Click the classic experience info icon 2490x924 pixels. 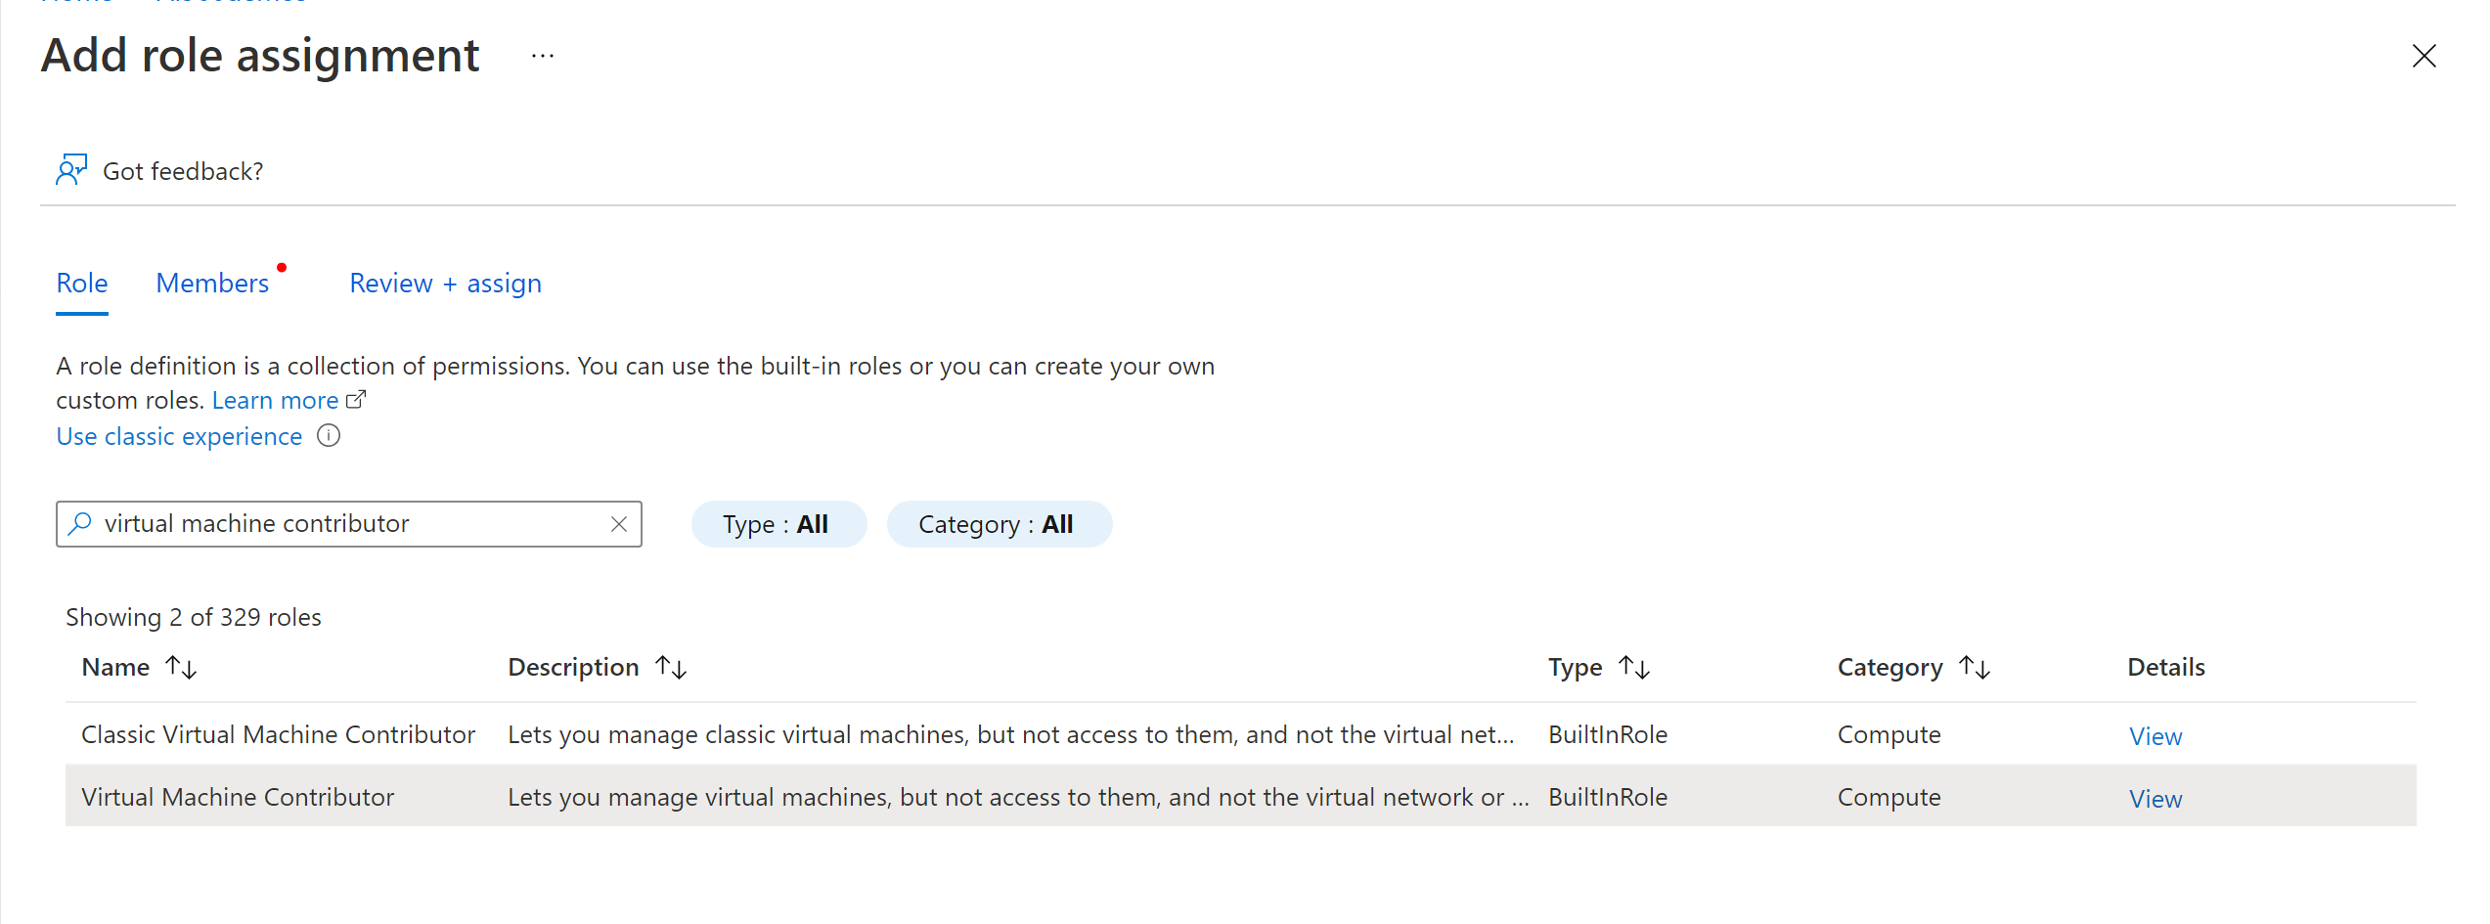pos(329,436)
